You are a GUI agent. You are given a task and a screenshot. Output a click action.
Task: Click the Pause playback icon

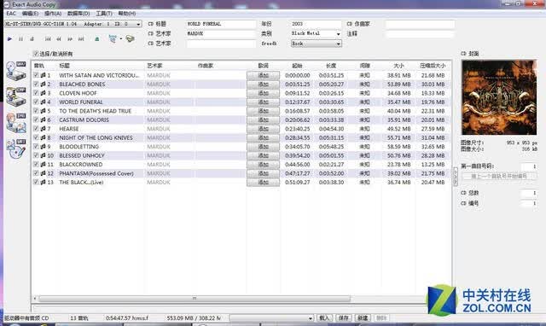(x=20, y=39)
